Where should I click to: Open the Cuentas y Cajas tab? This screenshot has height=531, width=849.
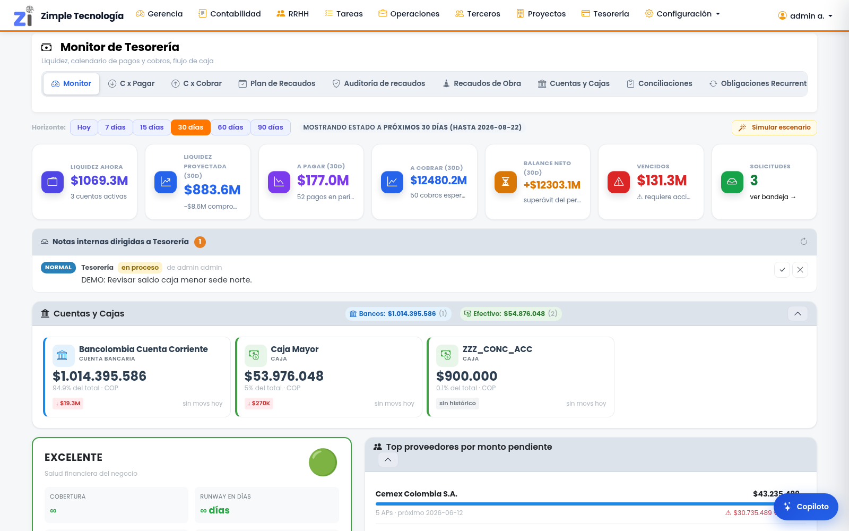coord(574,84)
